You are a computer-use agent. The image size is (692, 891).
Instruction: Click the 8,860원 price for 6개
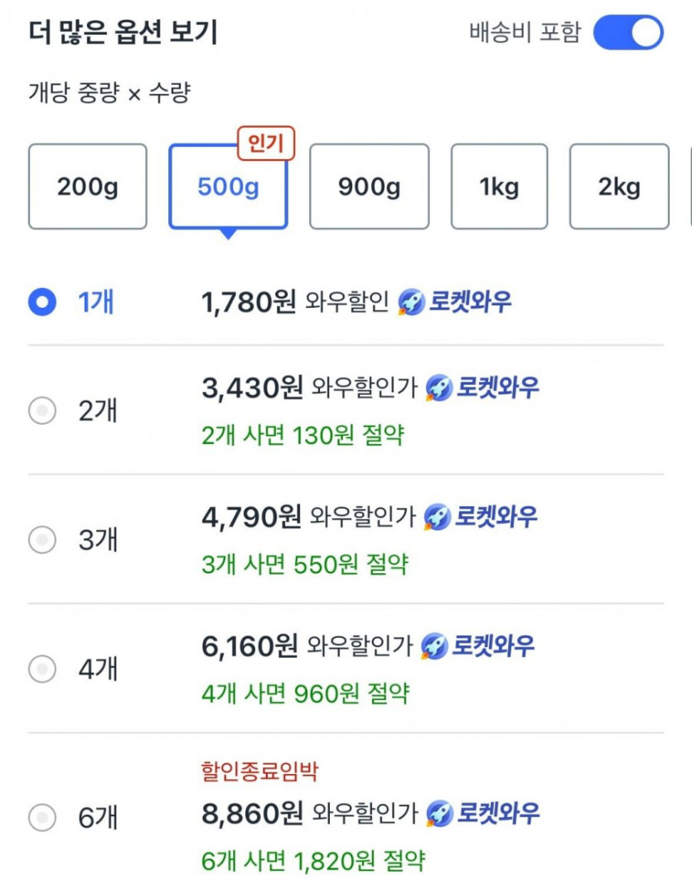pos(252,813)
